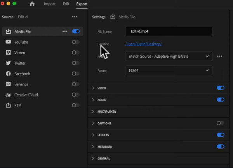Click the Home icon in top bar
This screenshot has width=233, height=168.
click(32, 4)
